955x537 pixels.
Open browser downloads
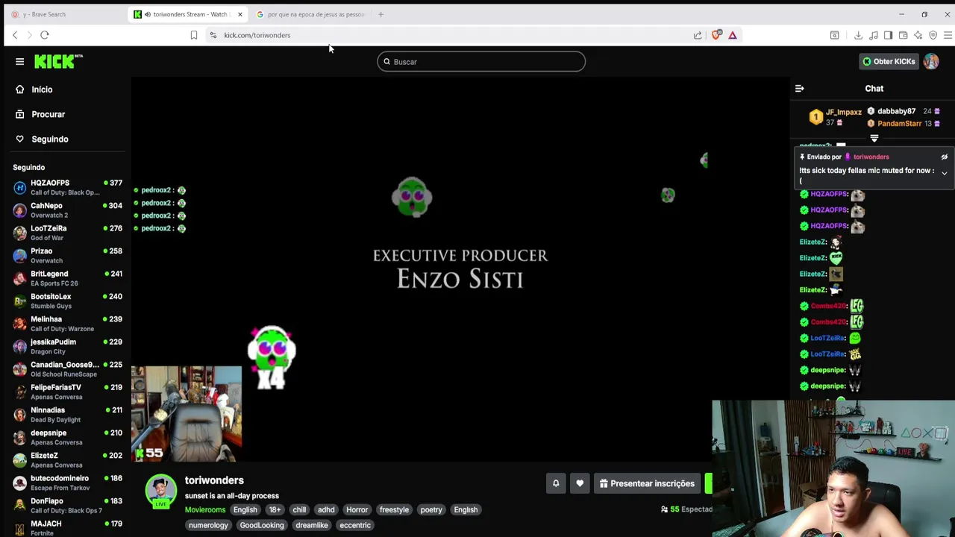(858, 35)
